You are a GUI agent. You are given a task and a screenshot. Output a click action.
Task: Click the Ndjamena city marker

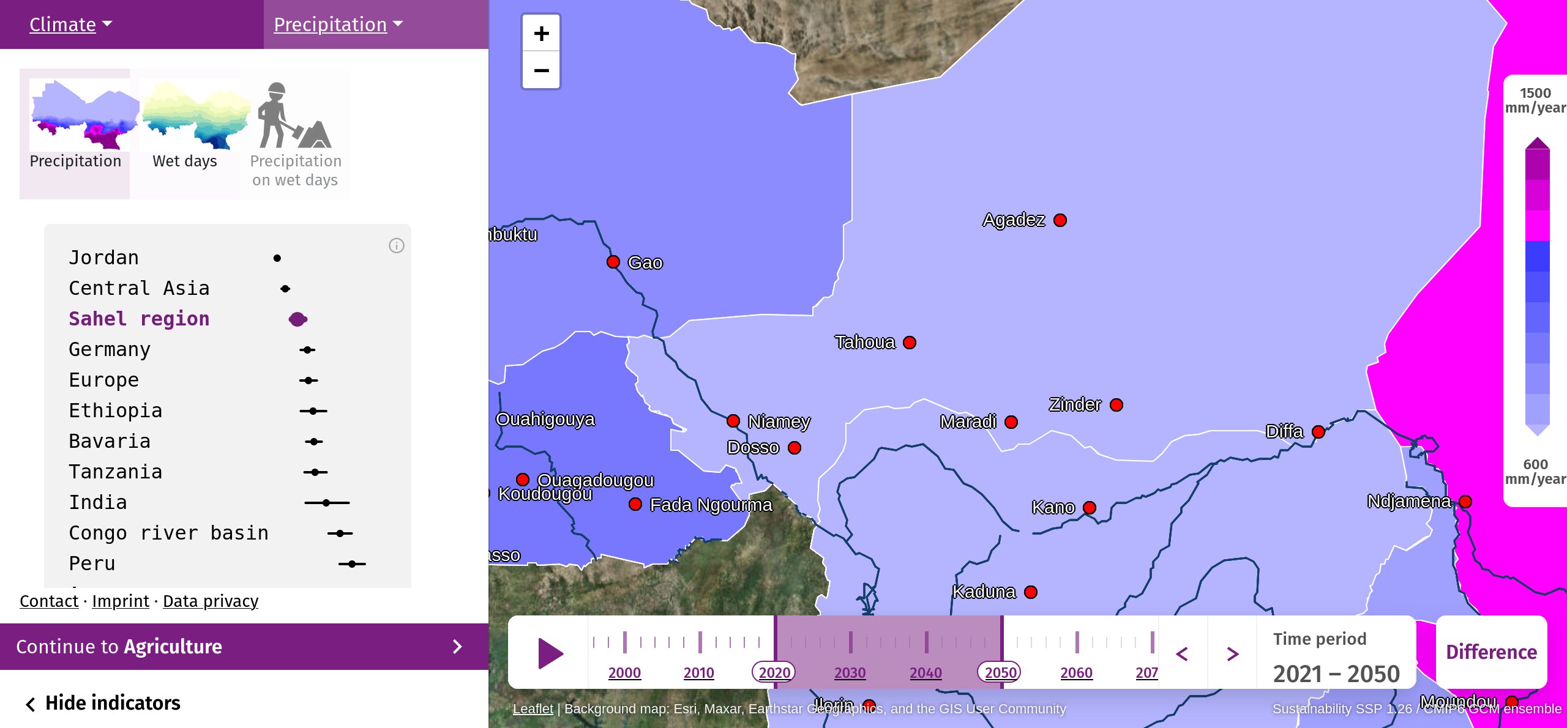[1465, 502]
